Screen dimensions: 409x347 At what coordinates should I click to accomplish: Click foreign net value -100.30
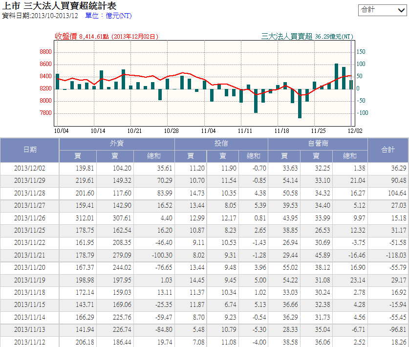click(x=162, y=256)
